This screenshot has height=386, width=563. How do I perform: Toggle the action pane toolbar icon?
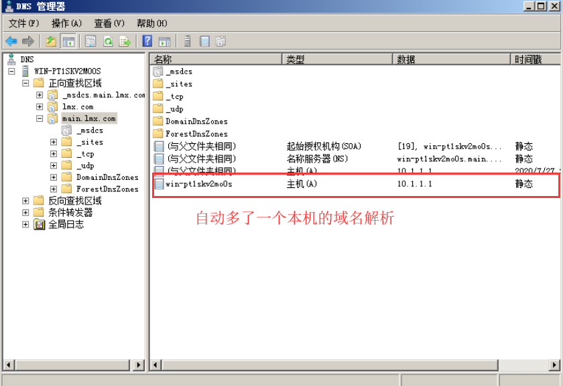[x=164, y=41]
